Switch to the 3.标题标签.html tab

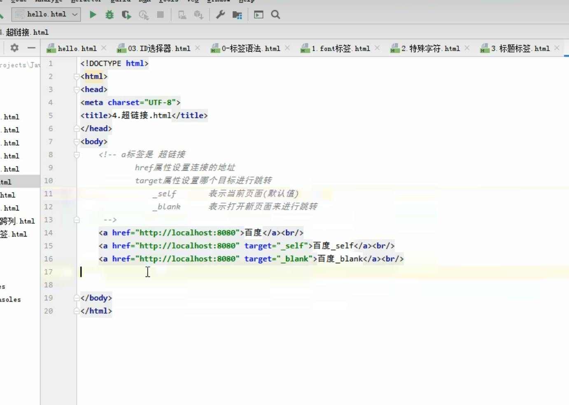coord(520,49)
